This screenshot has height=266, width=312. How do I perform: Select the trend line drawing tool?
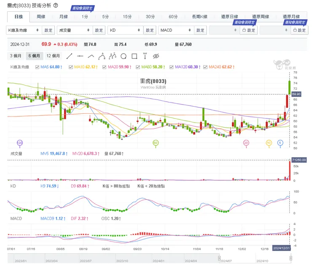click(x=69, y=56)
